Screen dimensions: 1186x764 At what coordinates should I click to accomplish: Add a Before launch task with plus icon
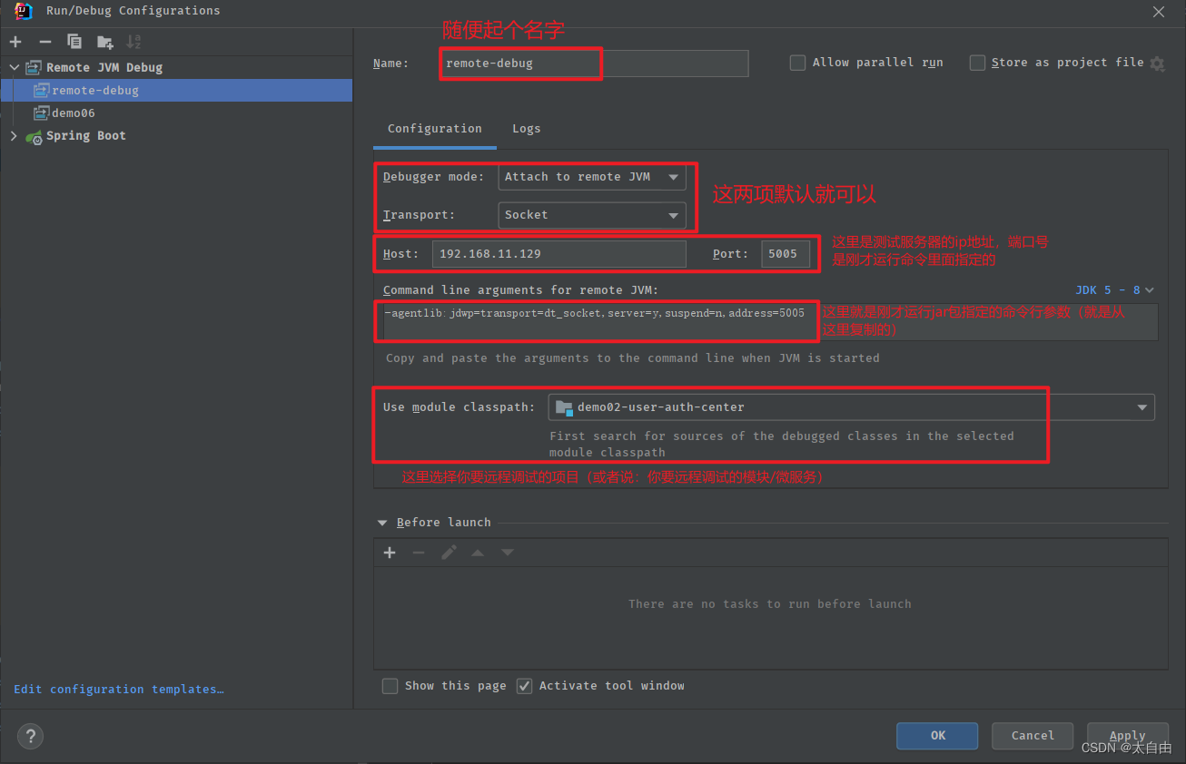[x=390, y=553]
